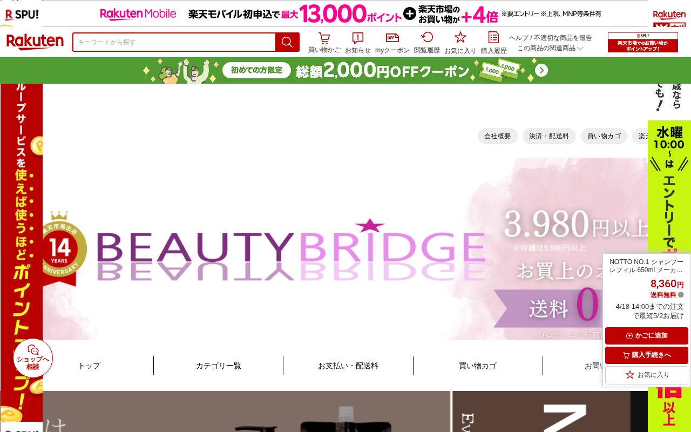Image resolution: width=691 pixels, height=432 pixels.
Task: Click the BEAUTY BRIDGE shop banner
Action: [x=345, y=249]
